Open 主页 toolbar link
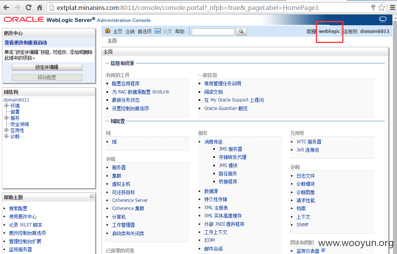 tap(118, 31)
